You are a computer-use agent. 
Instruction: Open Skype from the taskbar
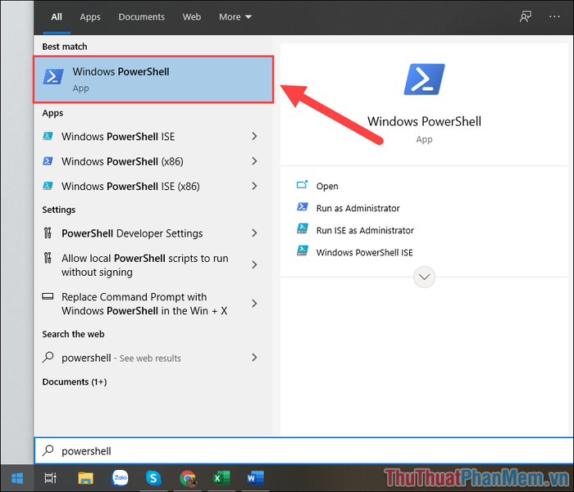pos(153,478)
